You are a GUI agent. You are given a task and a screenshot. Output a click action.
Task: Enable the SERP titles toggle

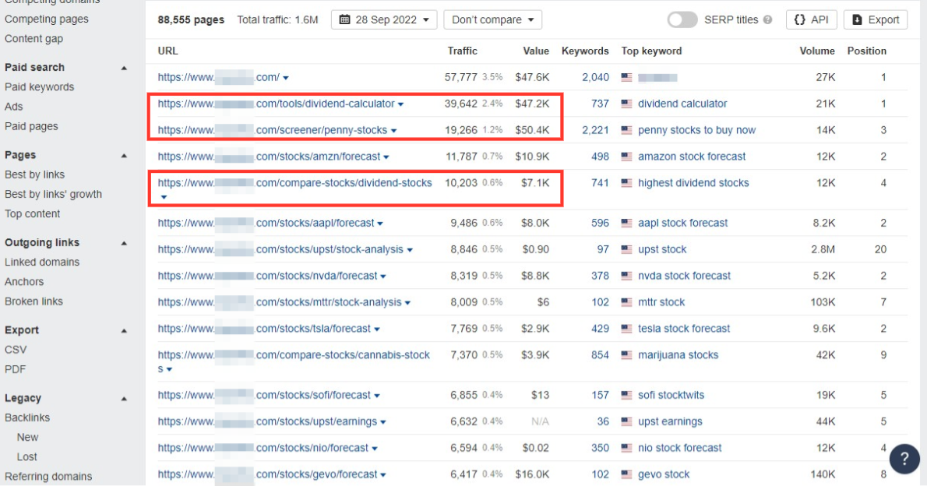pyautogui.click(x=682, y=19)
